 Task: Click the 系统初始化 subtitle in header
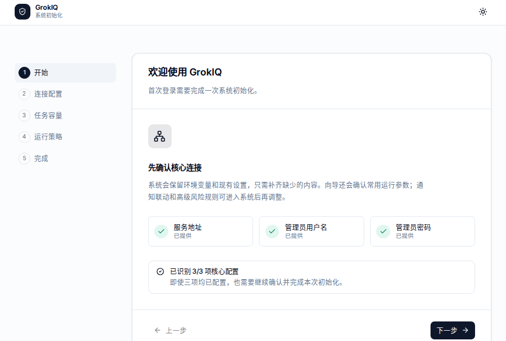click(49, 16)
